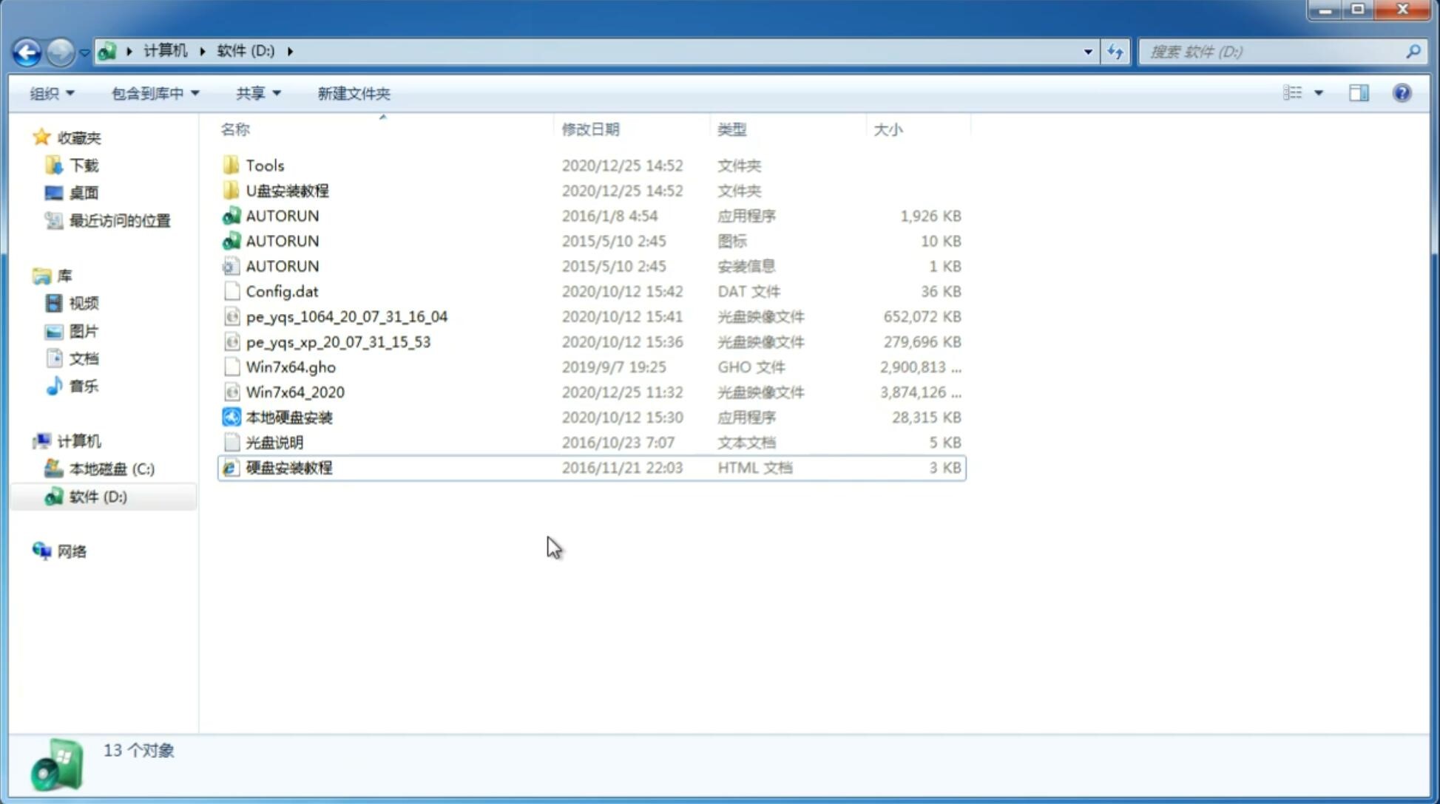The width and height of the screenshot is (1440, 804).
Task: Expand 包含到库中 dropdown arrow
Action: (x=196, y=93)
